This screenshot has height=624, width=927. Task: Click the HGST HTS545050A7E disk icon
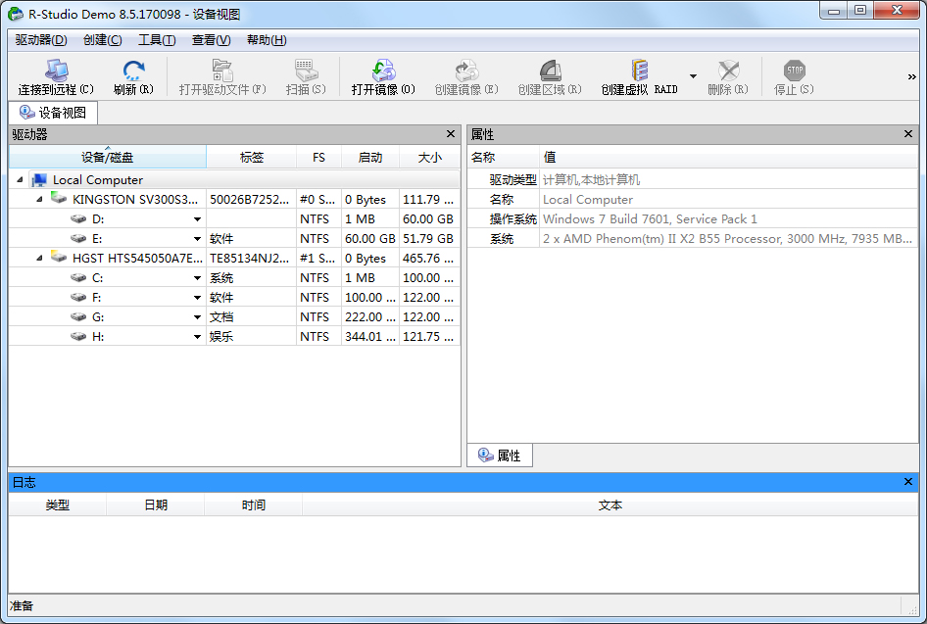[59, 257]
